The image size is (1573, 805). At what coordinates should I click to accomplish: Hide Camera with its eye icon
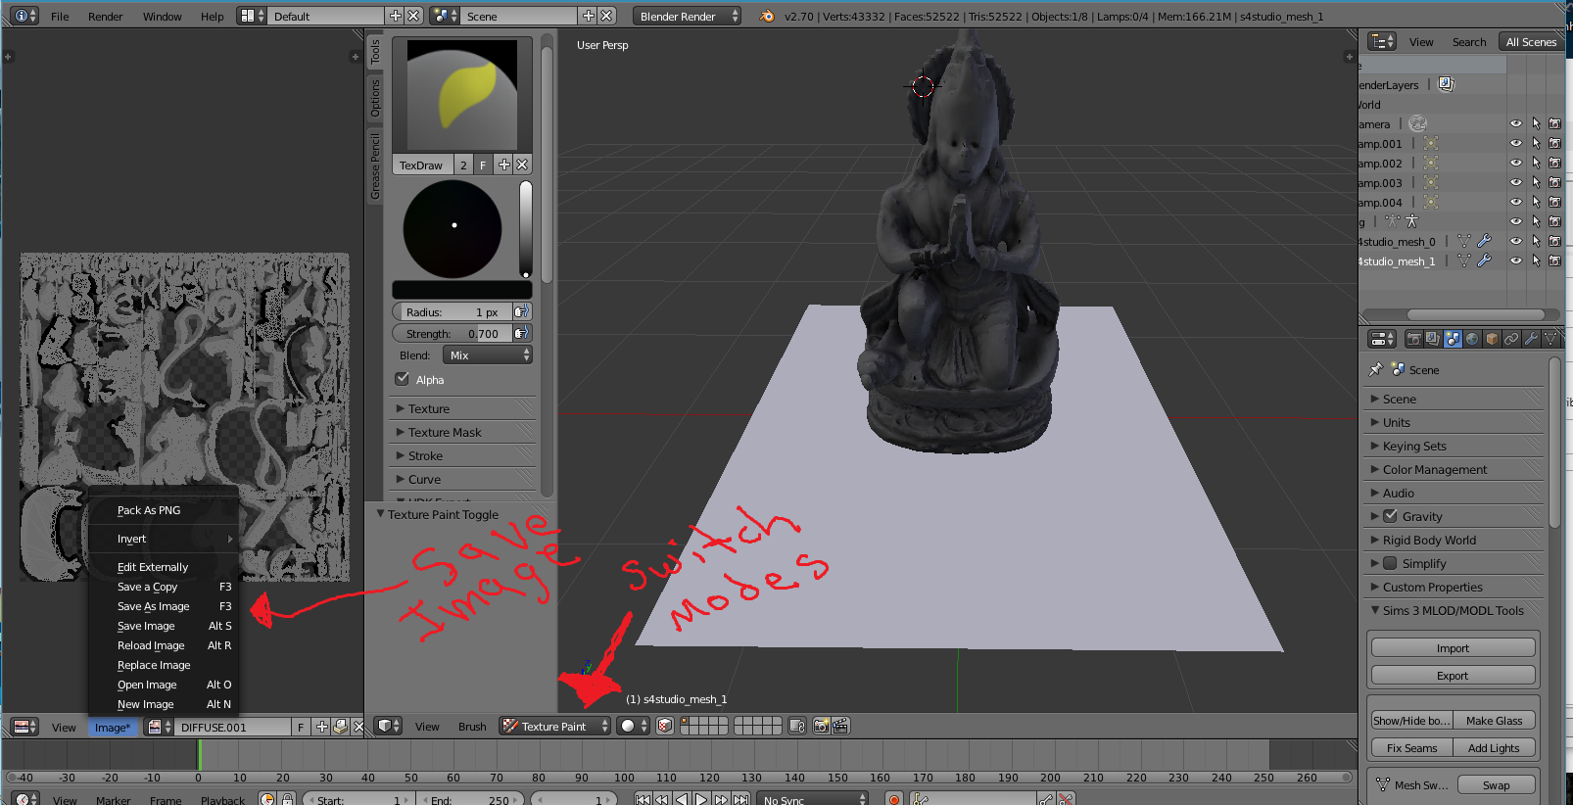(x=1516, y=123)
